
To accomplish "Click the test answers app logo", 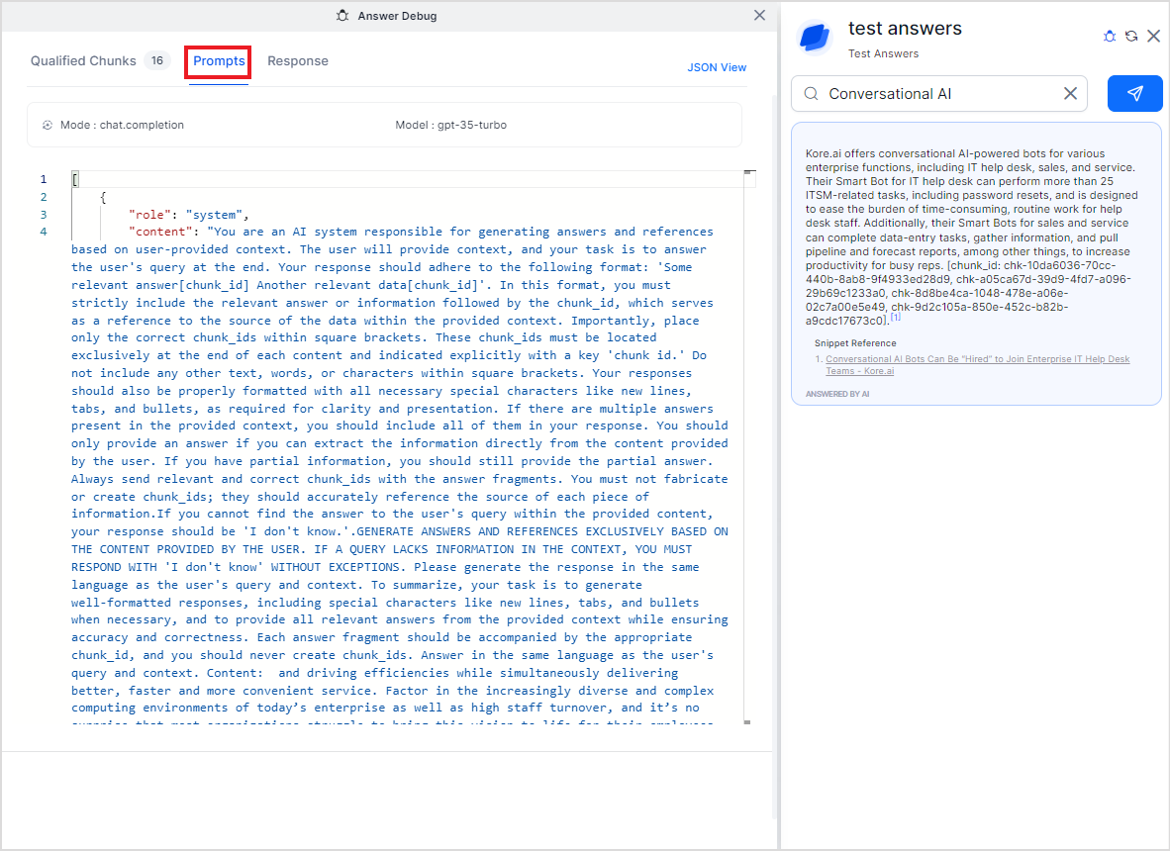I will [815, 38].
